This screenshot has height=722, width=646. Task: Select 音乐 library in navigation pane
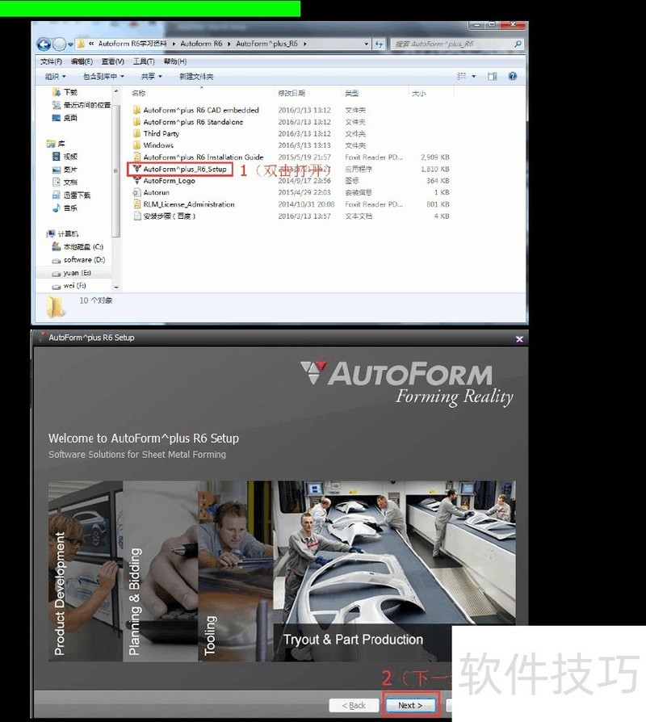(x=65, y=208)
